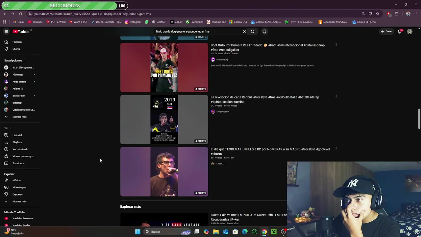
Task: Open the Chrome apps grid in bookmarks bar
Action: coord(4,22)
